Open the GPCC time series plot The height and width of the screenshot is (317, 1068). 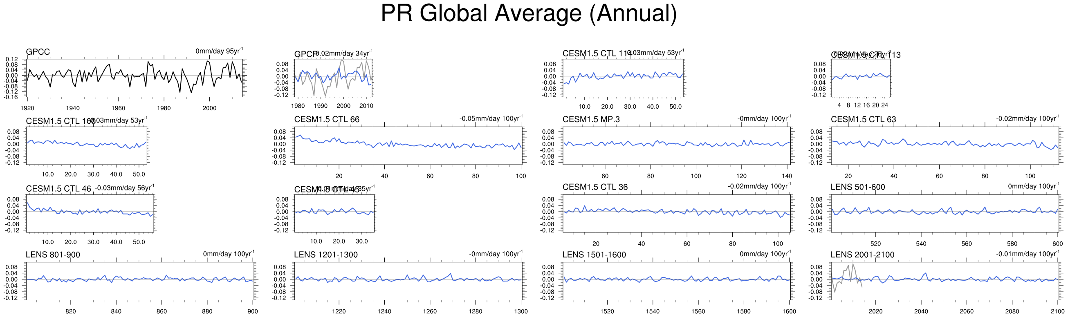pos(136,78)
